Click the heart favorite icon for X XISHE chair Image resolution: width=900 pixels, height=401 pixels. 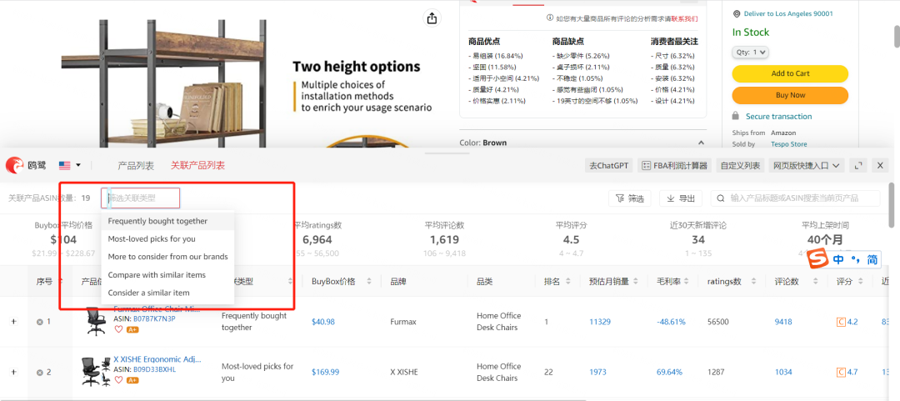click(x=119, y=380)
